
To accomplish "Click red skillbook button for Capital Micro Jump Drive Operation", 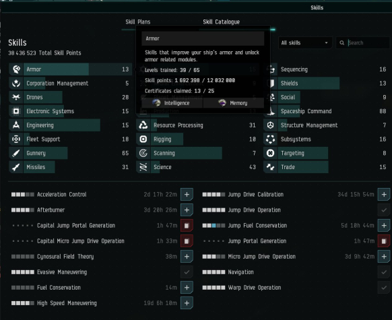I will [187, 241].
